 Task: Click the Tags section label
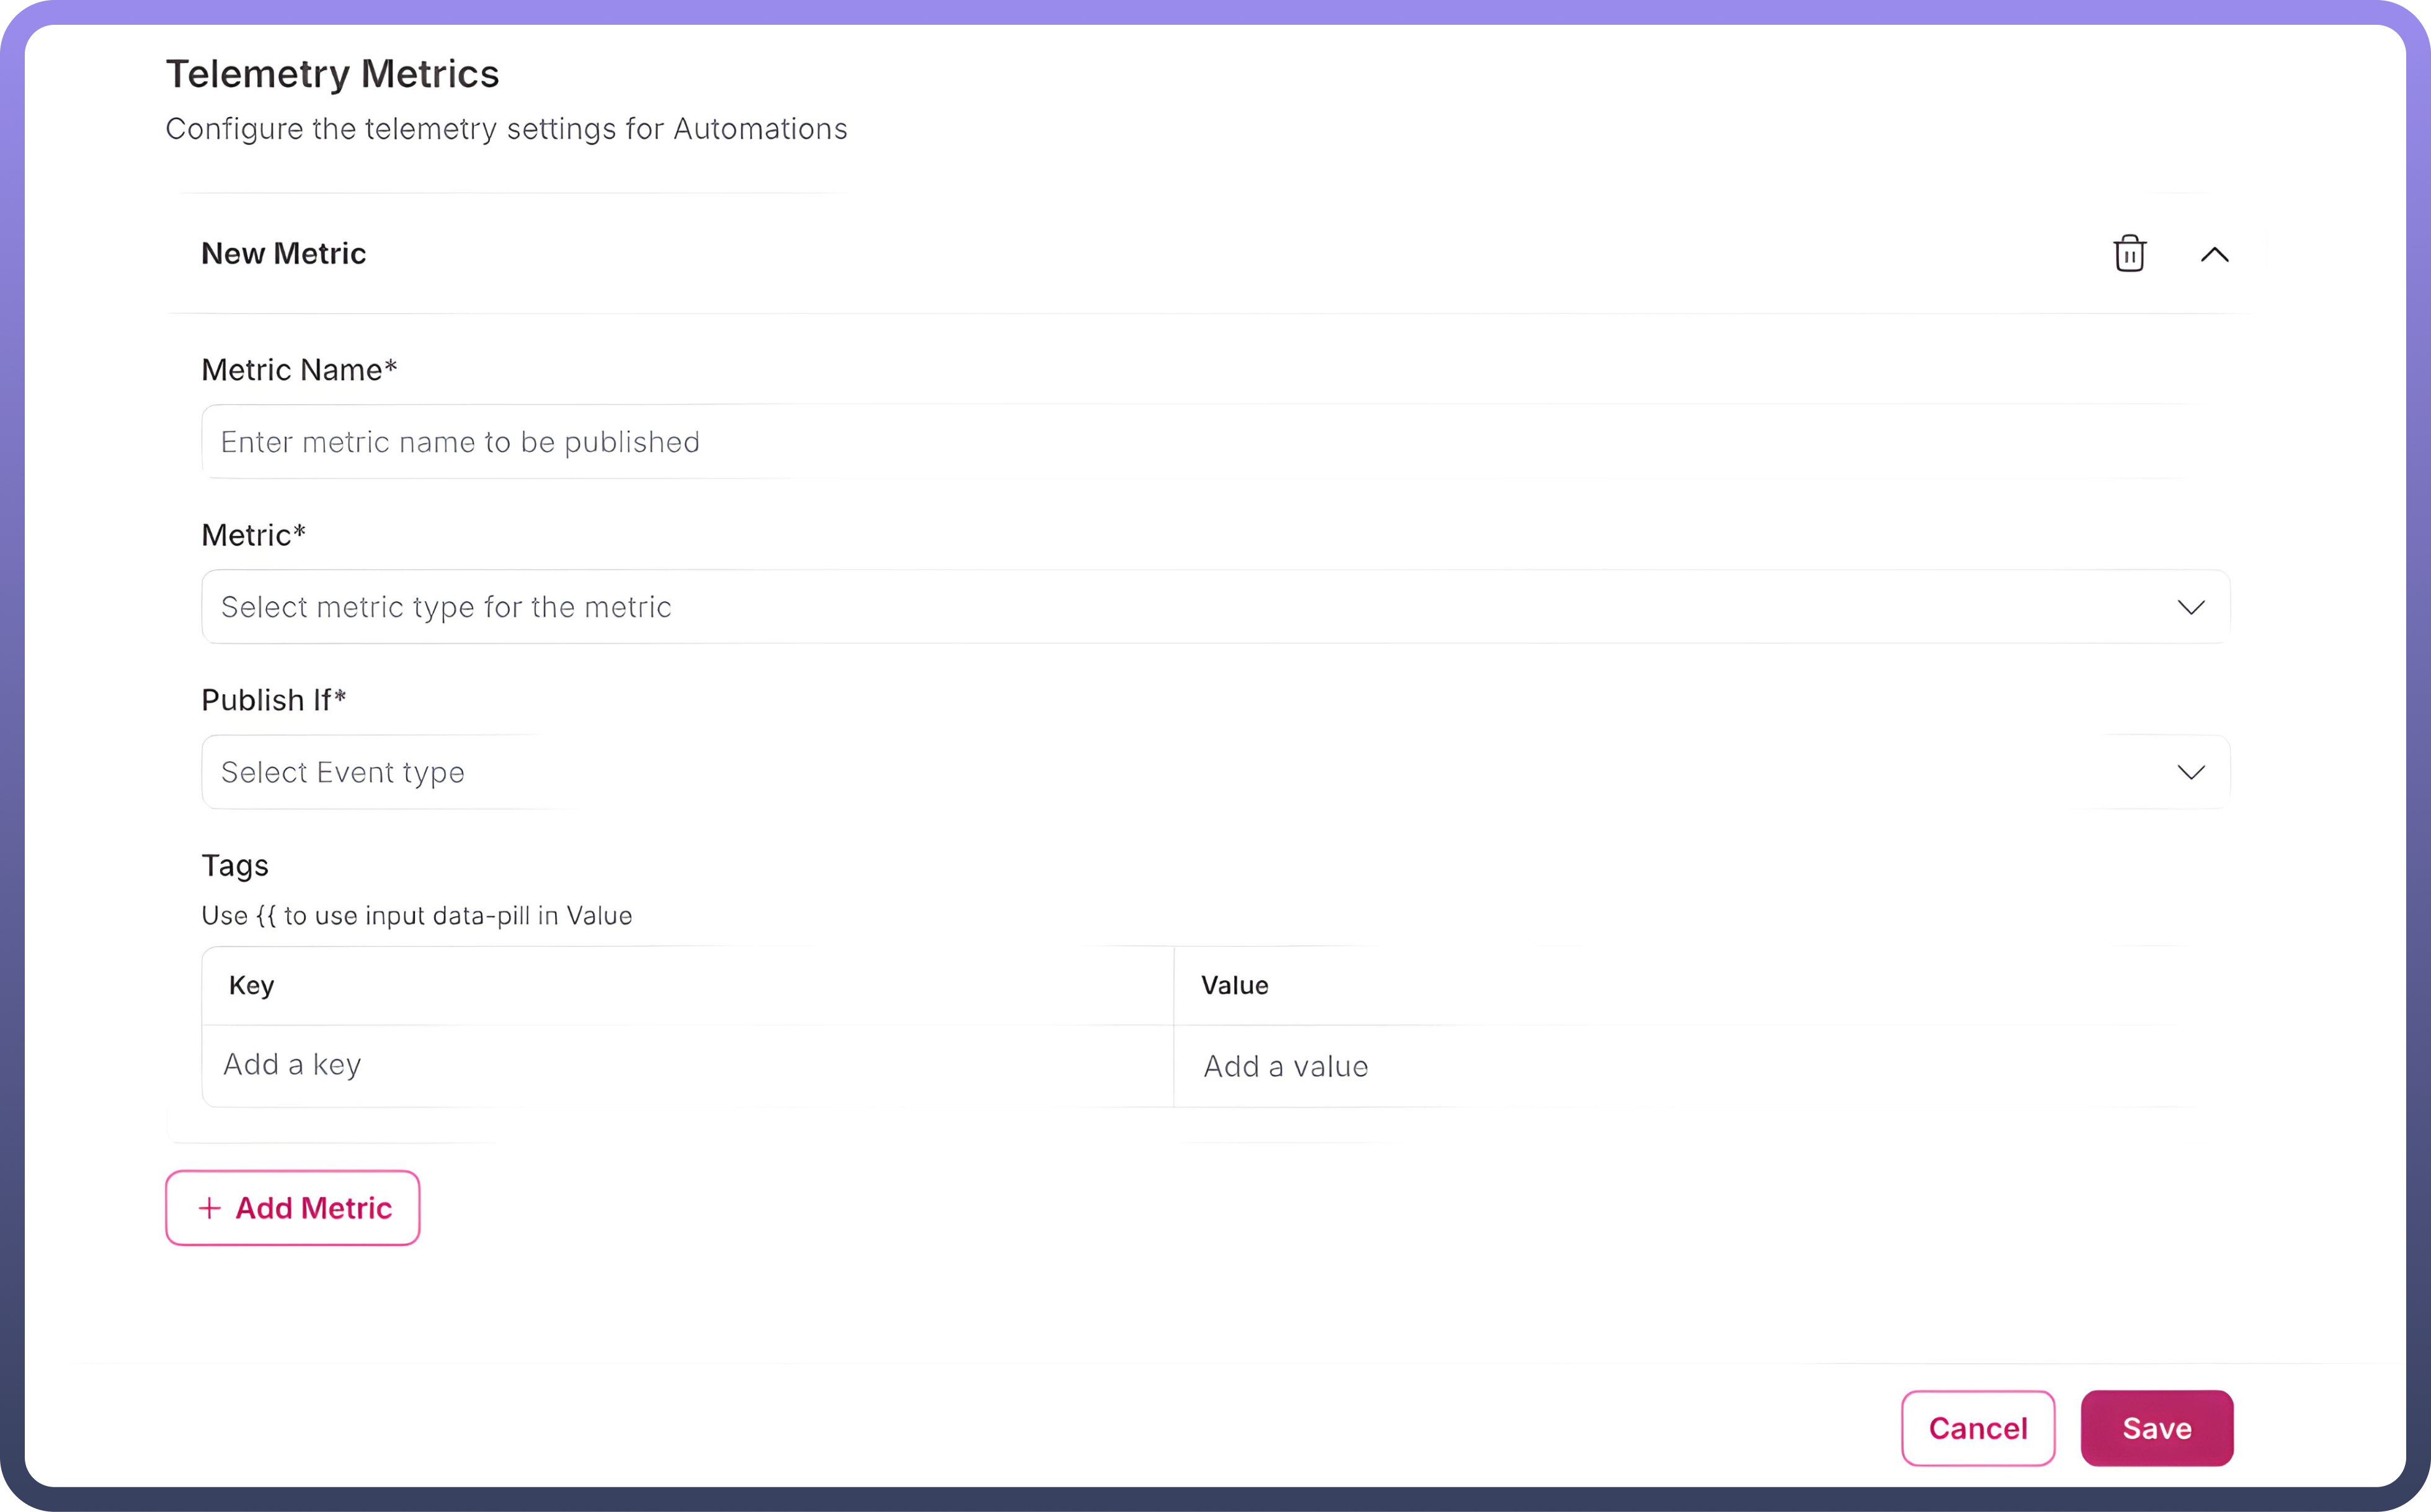[235, 865]
